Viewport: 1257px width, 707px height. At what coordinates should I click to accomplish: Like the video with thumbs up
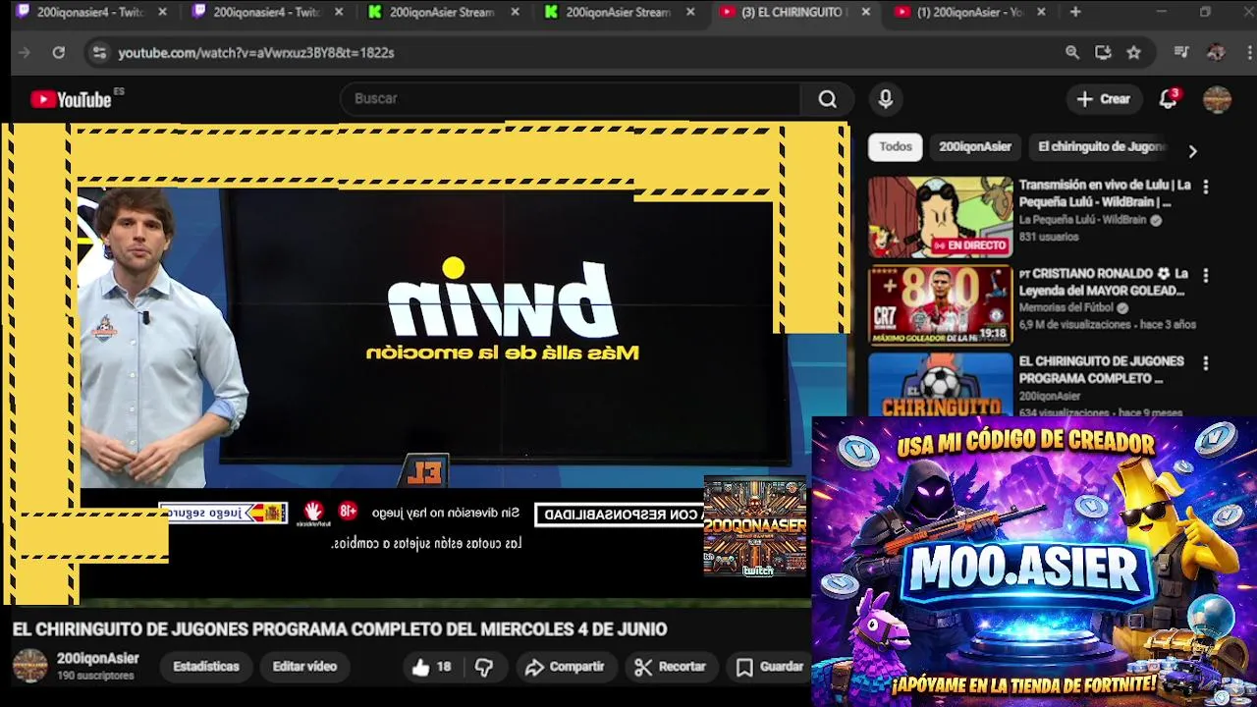coord(431,667)
